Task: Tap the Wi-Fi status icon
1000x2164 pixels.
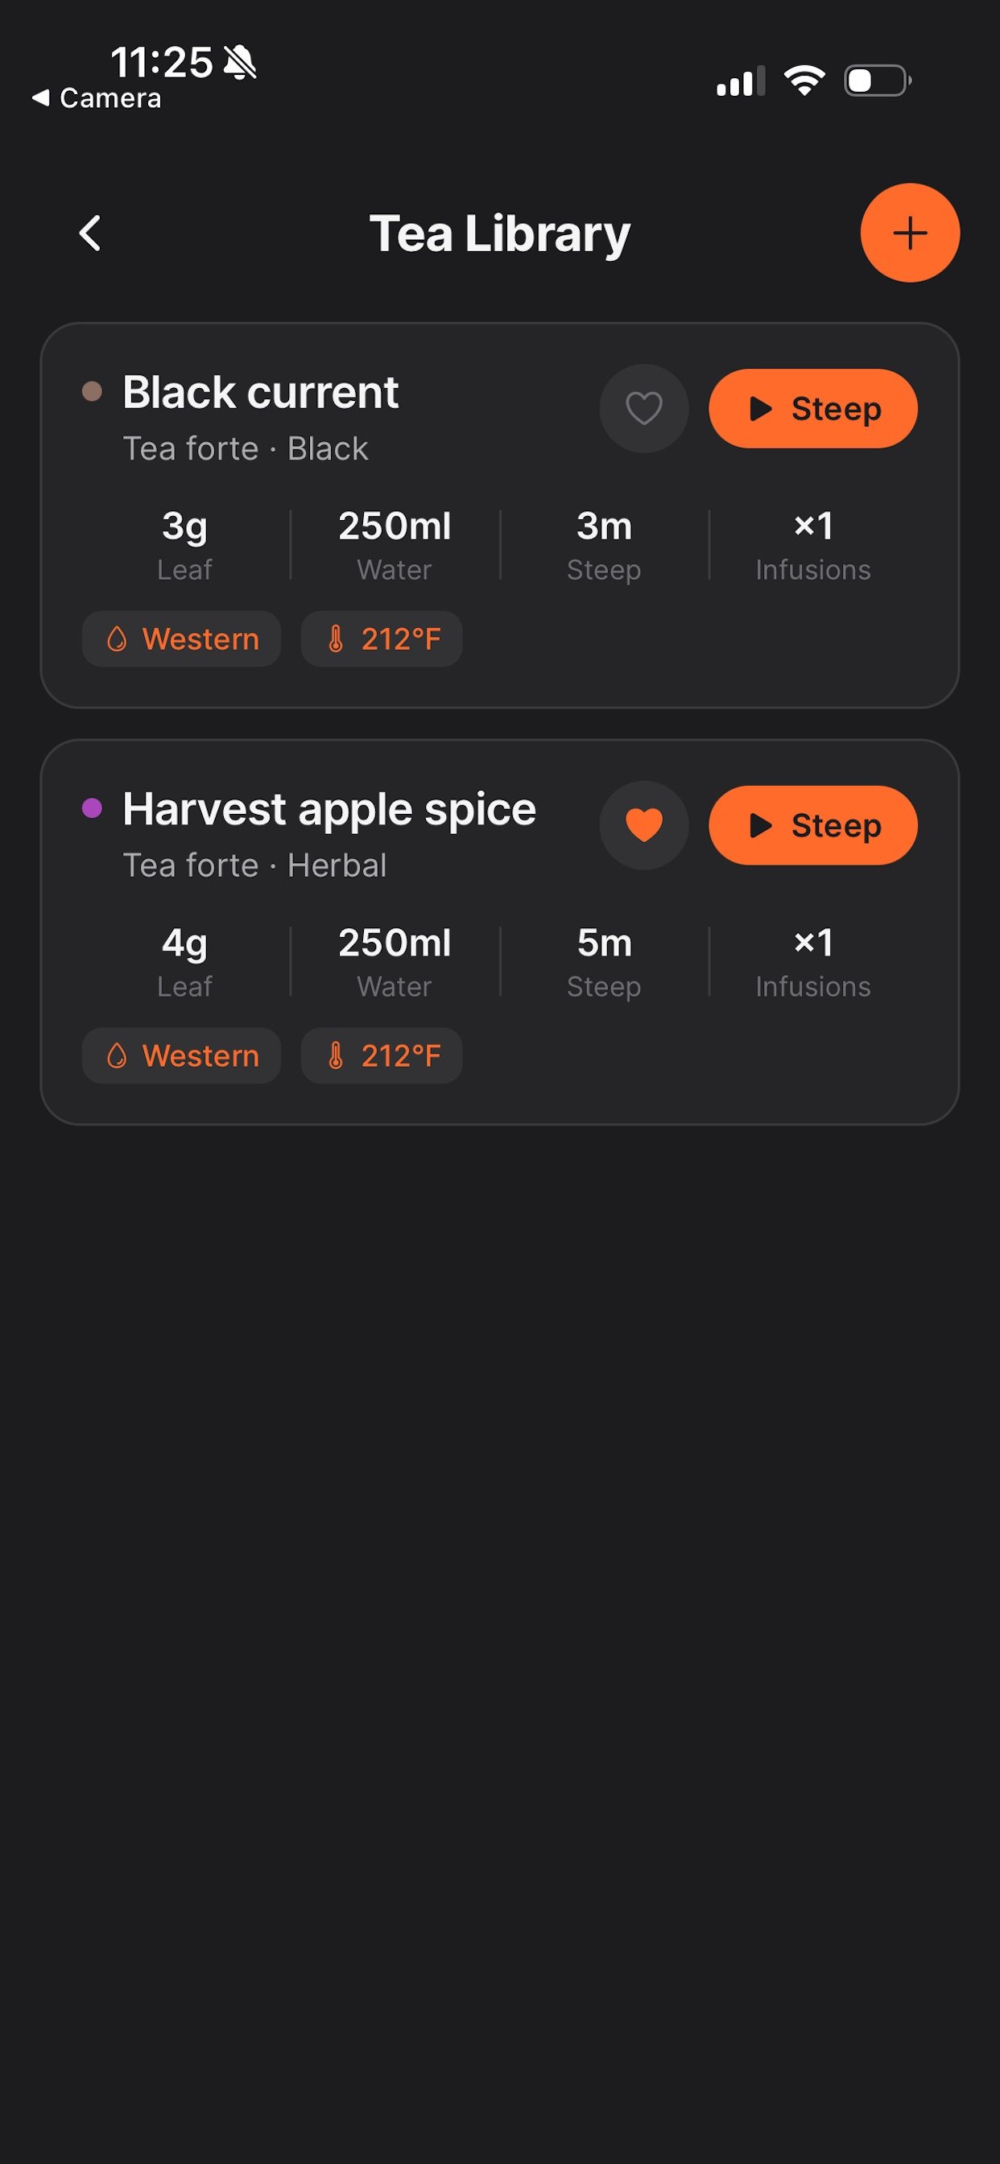Action: 804,81
